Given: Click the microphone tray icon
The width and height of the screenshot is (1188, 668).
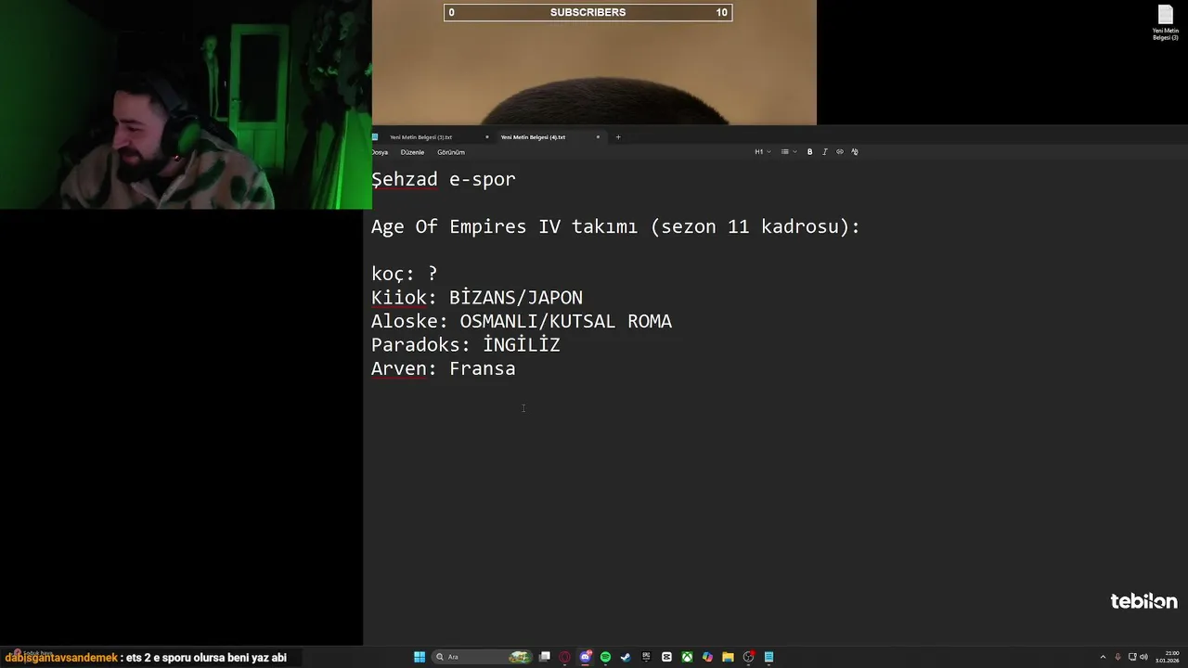Looking at the screenshot, I should pos(1117,657).
